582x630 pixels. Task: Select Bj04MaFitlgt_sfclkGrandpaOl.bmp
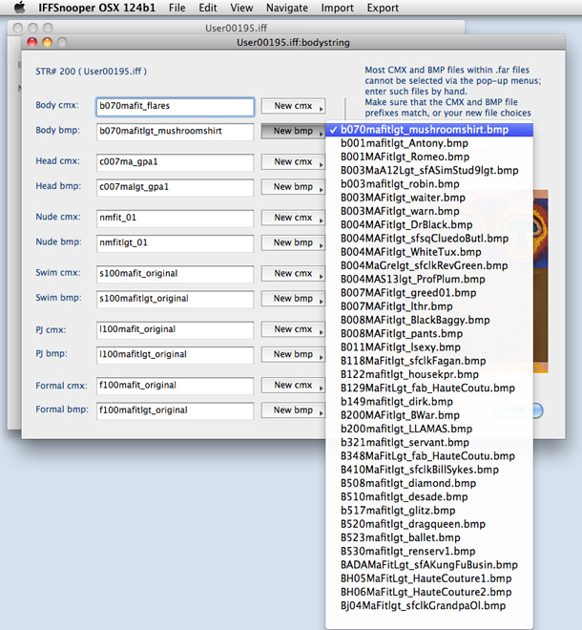[429, 606]
